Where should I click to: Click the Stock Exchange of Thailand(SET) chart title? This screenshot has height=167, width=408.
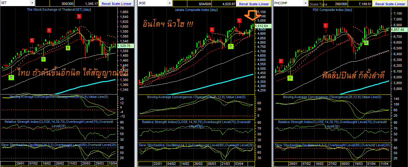(x=59, y=10)
